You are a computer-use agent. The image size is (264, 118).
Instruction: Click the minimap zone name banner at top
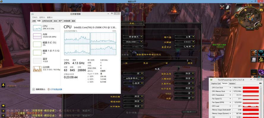click(x=248, y=5)
